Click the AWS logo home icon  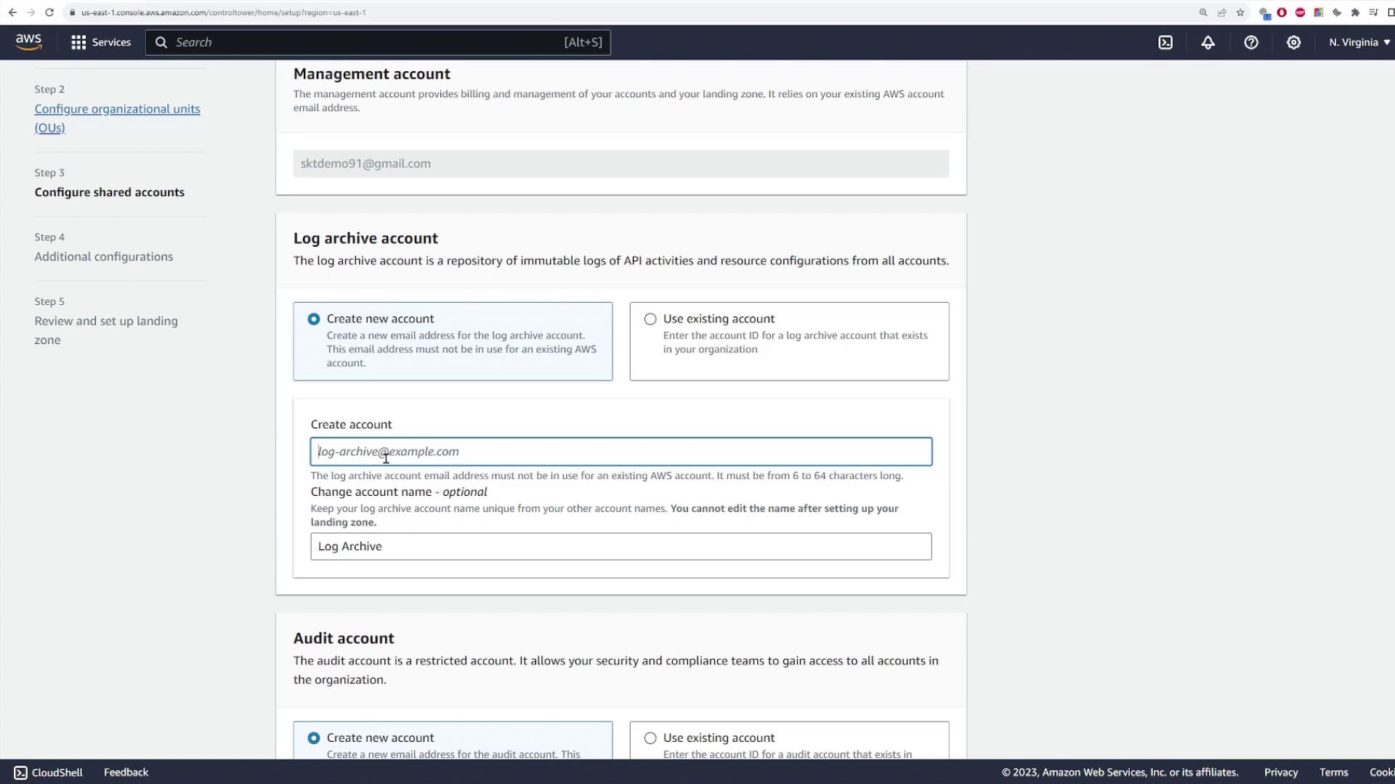(28, 42)
